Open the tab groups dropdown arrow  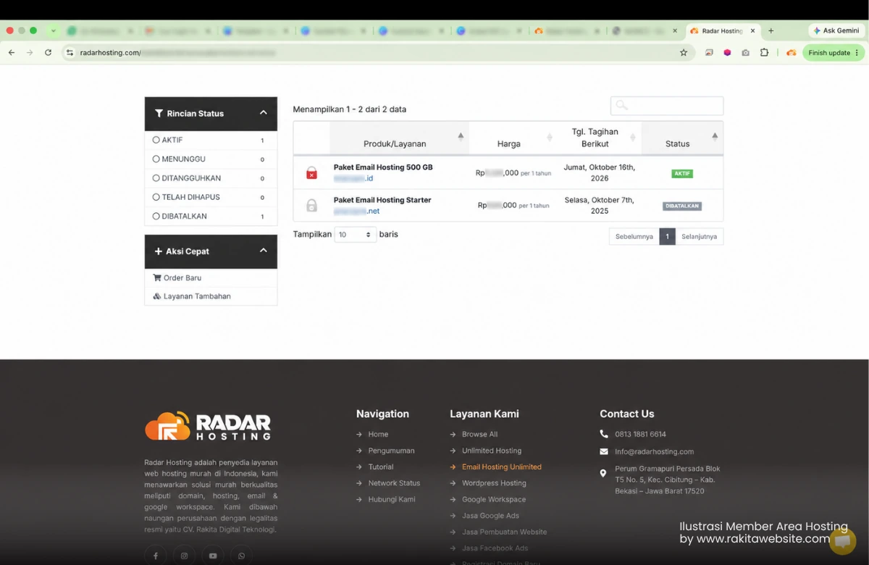[54, 31]
